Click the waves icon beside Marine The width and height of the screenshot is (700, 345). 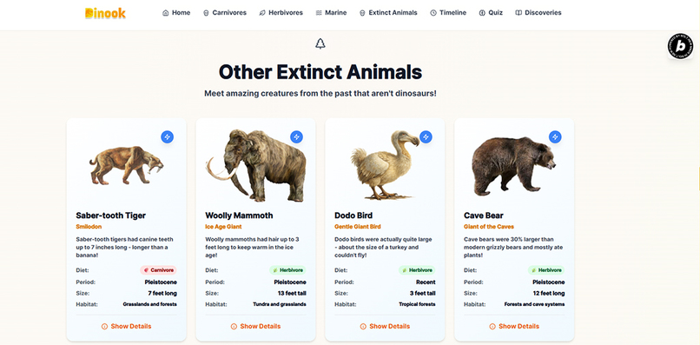(x=319, y=13)
